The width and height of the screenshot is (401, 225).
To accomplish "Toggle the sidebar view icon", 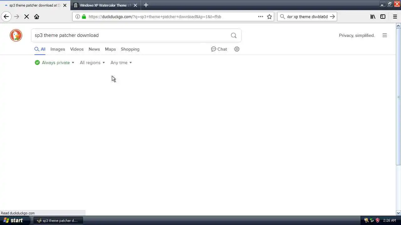I will tap(383, 17).
